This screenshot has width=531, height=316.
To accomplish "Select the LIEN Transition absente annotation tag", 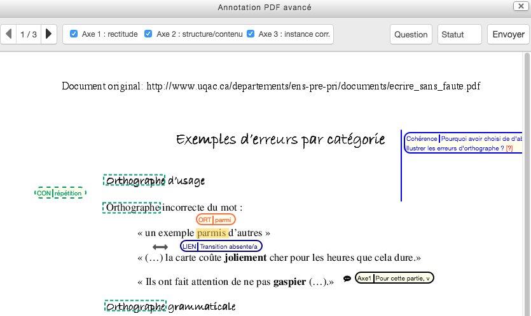I will click(x=221, y=246).
